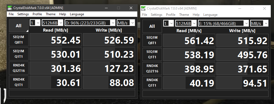Click 538.19 read result in right window

(x=189, y=54)
